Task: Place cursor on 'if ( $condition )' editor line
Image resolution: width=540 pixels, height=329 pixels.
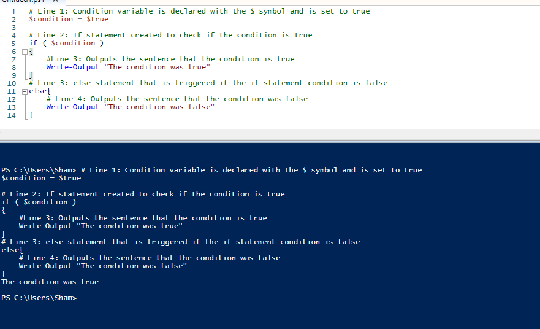Action: tap(66, 43)
